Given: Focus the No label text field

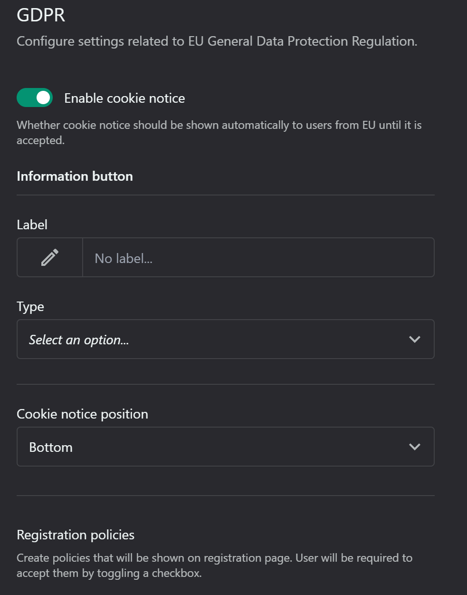Looking at the screenshot, I should click(x=258, y=257).
